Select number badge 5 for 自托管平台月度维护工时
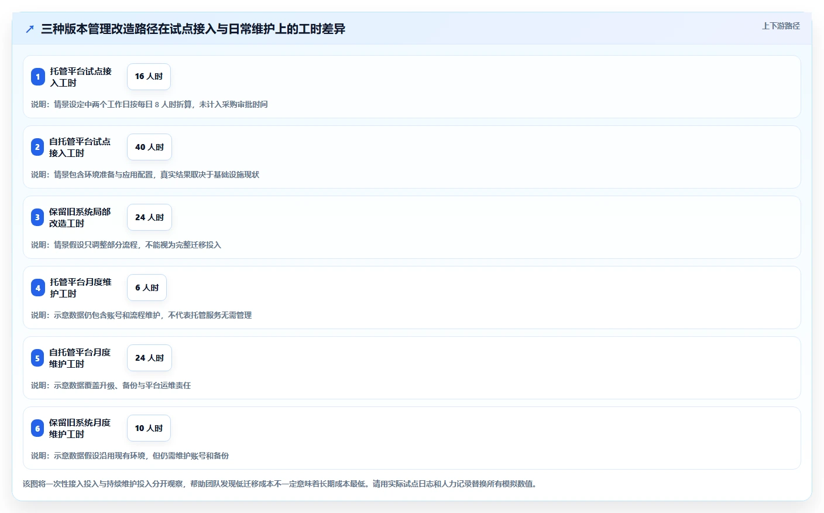This screenshot has height=513, width=824. [37, 358]
